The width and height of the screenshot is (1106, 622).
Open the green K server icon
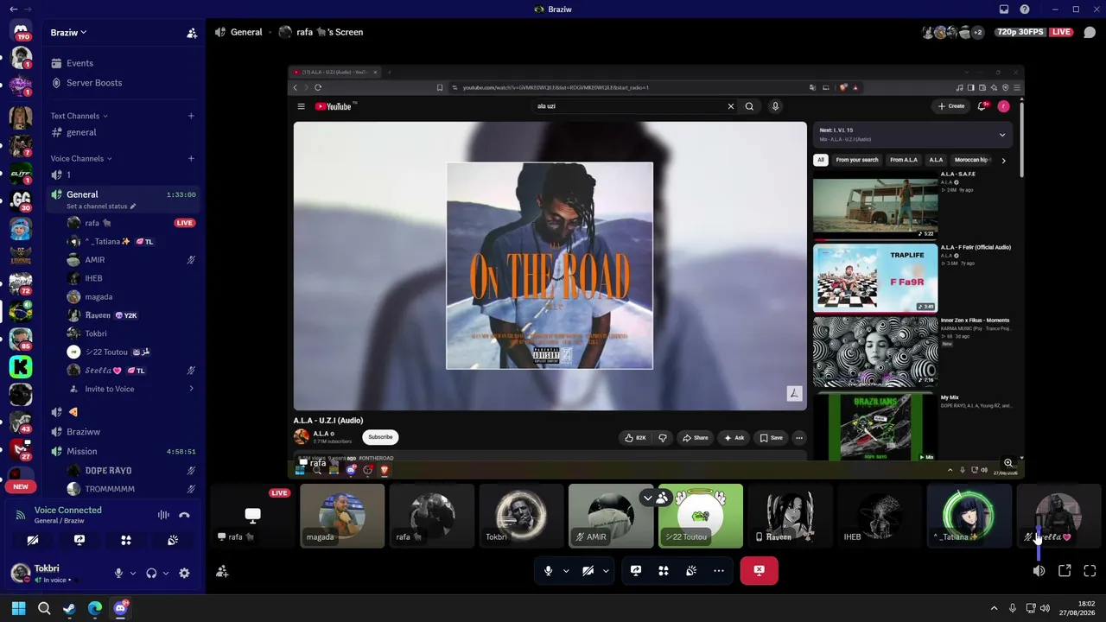tap(21, 367)
